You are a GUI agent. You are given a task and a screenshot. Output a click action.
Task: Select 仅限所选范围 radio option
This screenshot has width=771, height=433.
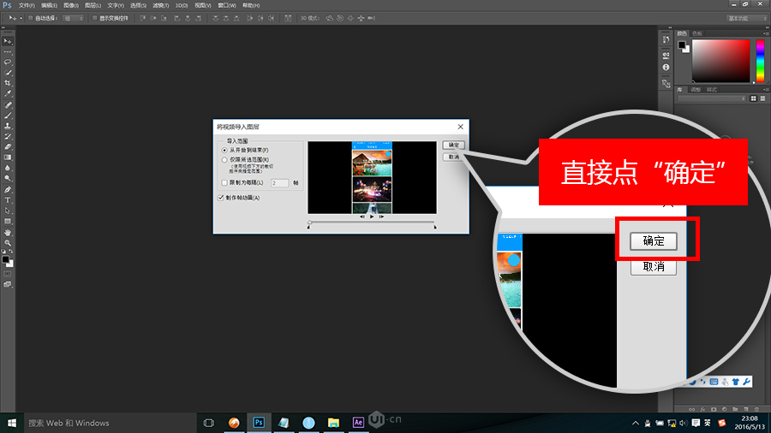224,160
